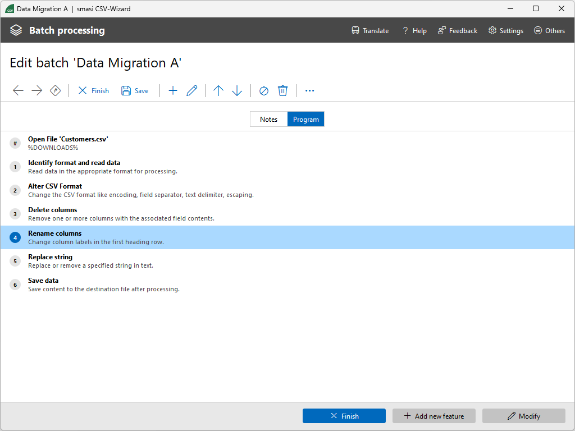Edit the selected step using the pencil icon

click(192, 90)
